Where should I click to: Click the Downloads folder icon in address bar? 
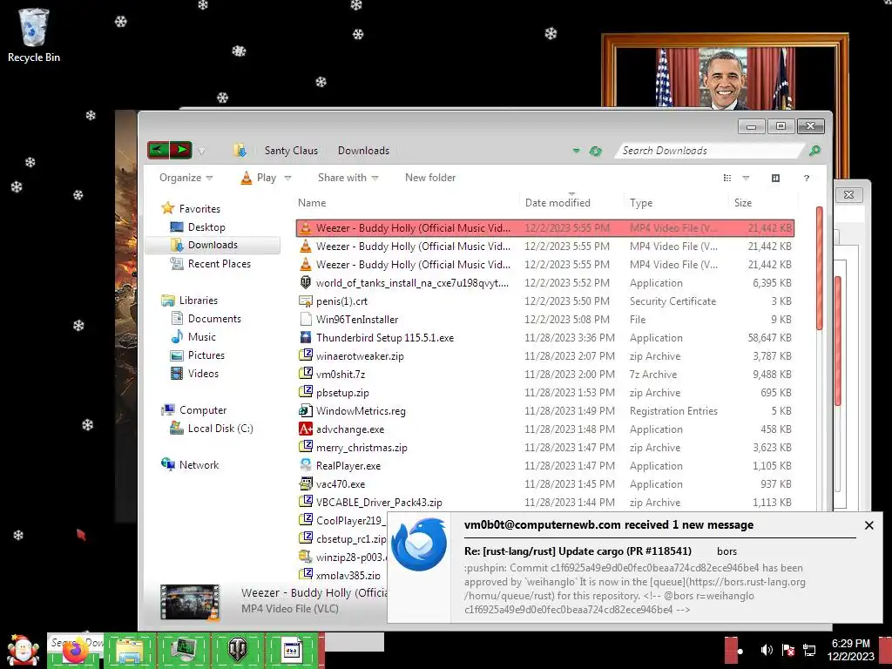pyautogui.click(x=240, y=151)
